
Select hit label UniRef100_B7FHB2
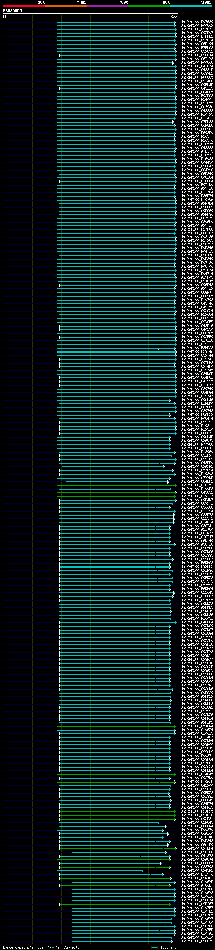[x=197, y=36]
